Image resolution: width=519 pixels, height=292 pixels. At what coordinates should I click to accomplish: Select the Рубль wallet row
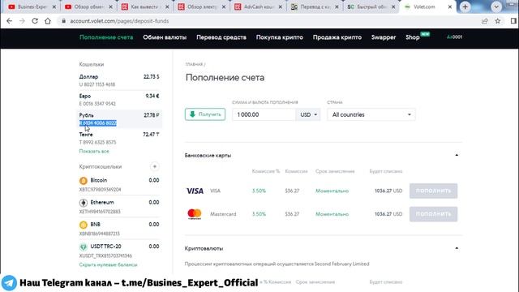pyautogui.click(x=119, y=119)
